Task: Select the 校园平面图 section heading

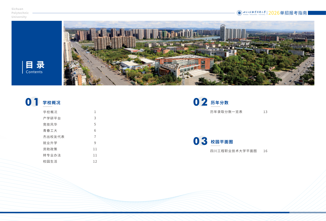Action: [x=222, y=142]
